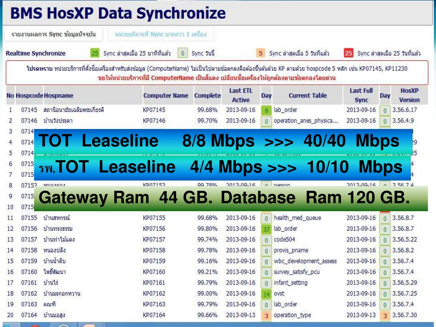
Task: Select hospcode 07161
Action: pos(29,283)
